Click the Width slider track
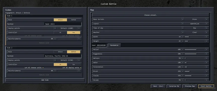The image size is (217, 91). [195, 37]
